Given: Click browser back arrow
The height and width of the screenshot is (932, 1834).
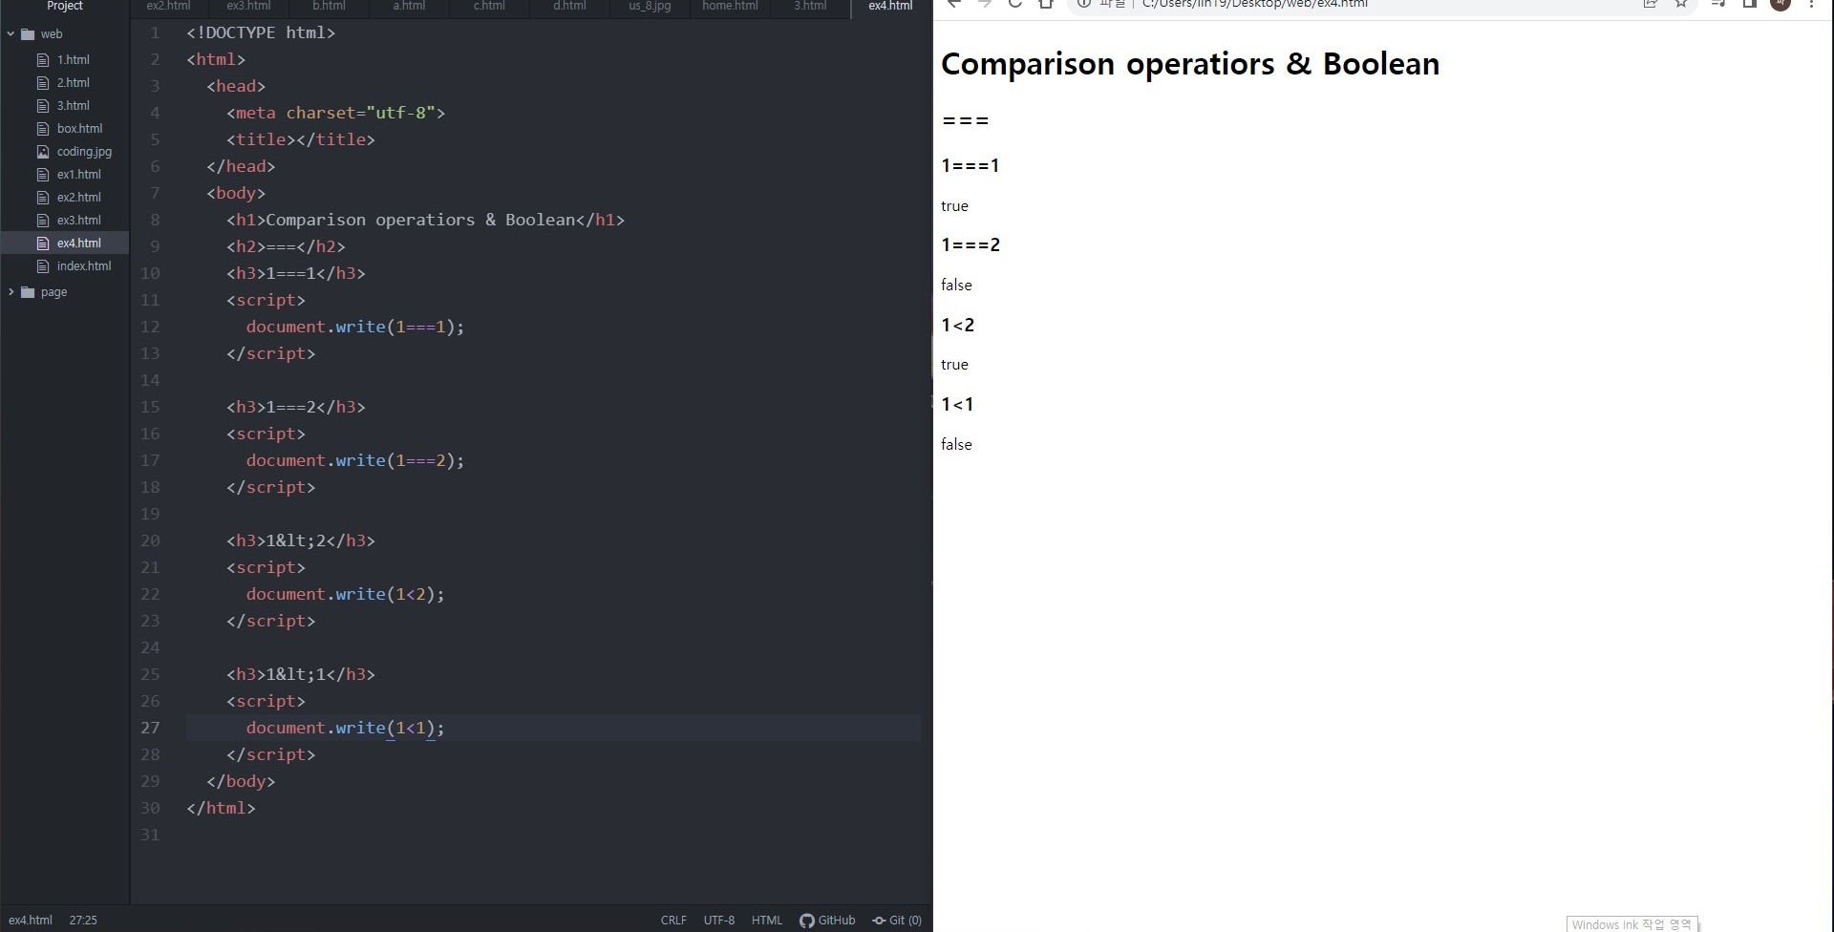Looking at the screenshot, I should [x=953, y=4].
